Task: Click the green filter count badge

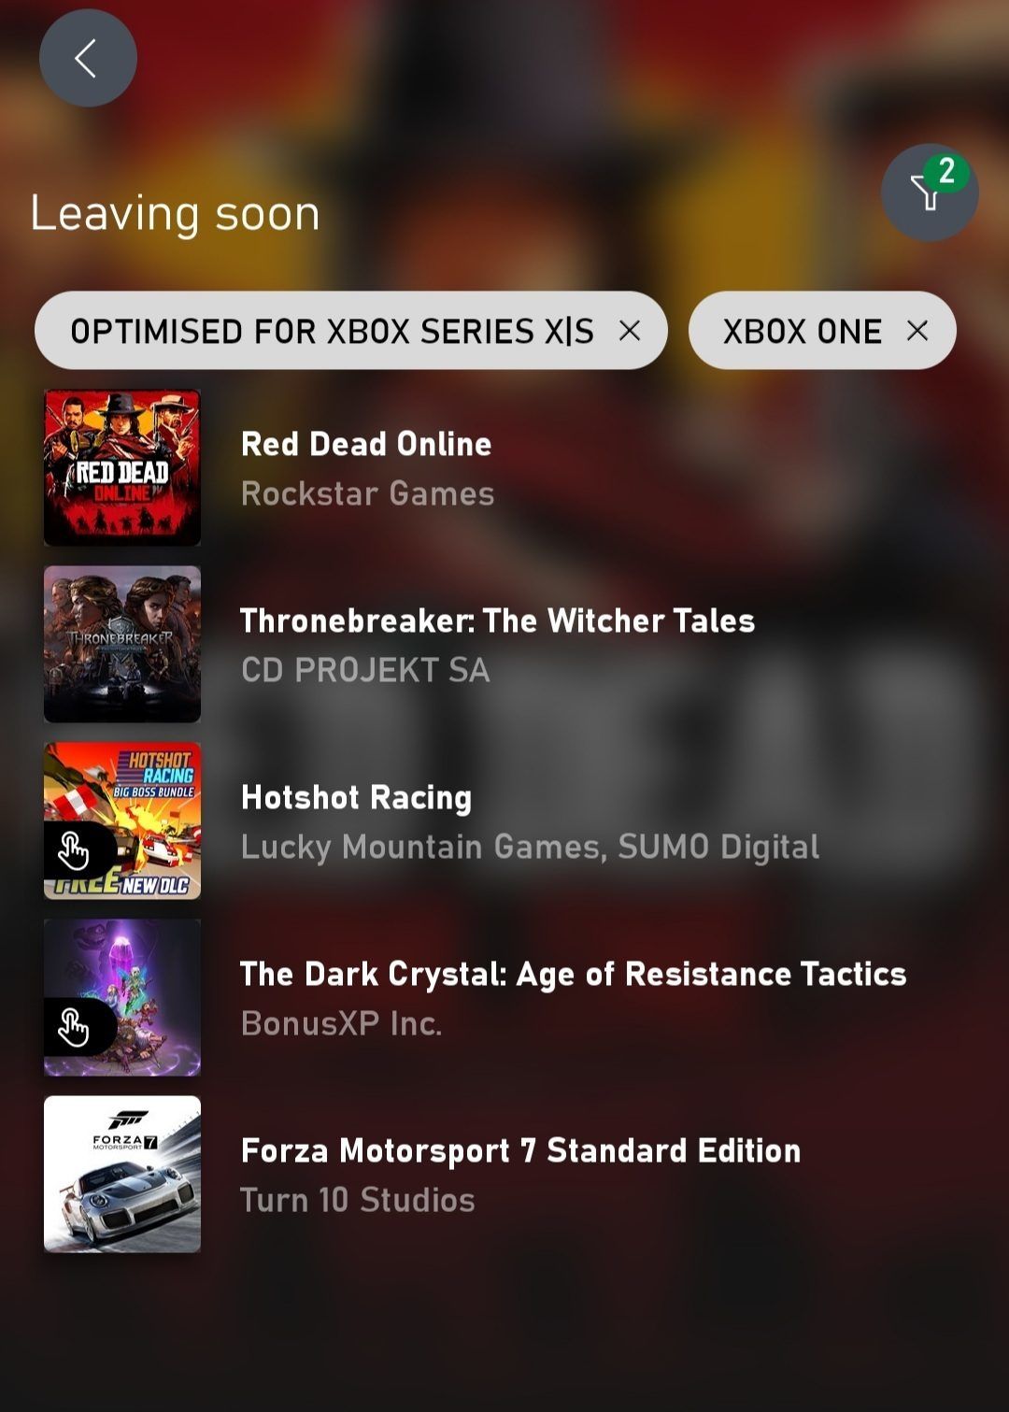Action: pos(946,171)
